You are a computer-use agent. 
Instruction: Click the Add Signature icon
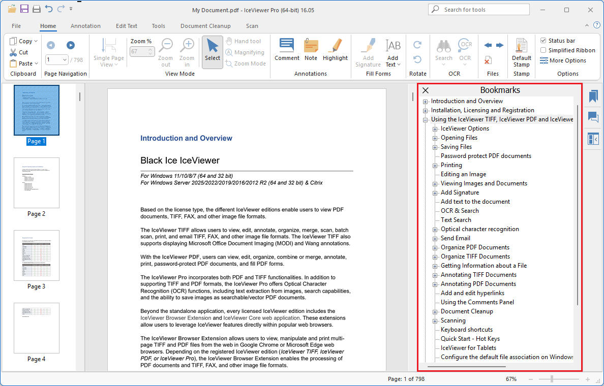point(368,53)
